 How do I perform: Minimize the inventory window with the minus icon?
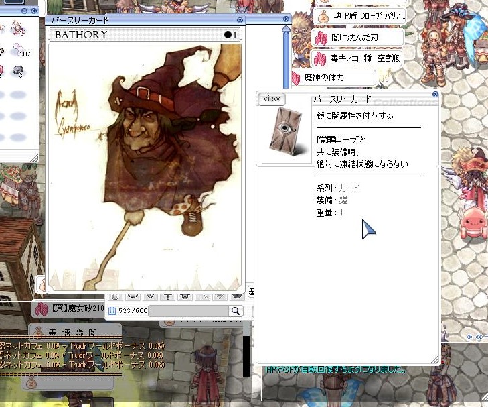click(24, 11)
